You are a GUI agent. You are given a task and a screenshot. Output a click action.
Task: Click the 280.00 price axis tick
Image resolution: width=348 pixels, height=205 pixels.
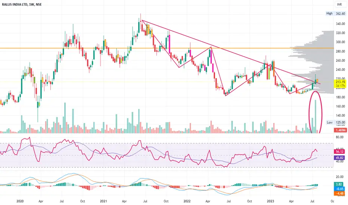(341, 51)
